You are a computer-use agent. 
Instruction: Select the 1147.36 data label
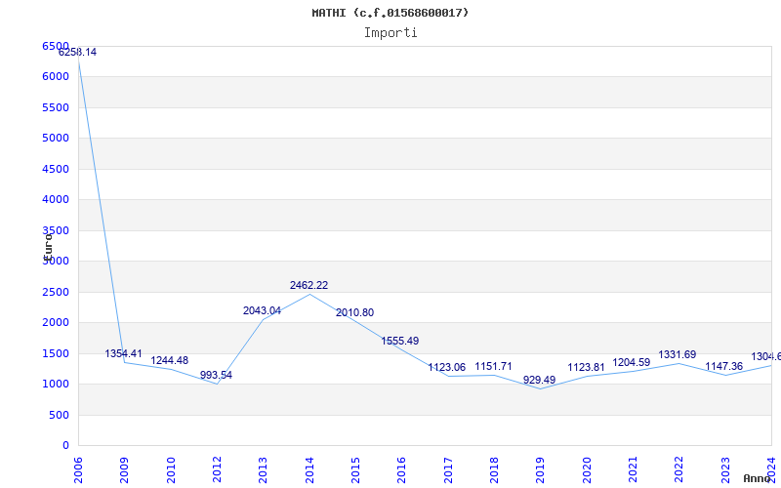723,367
